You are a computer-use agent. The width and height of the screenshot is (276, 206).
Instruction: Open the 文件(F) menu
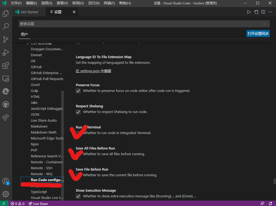coord(16,3)
